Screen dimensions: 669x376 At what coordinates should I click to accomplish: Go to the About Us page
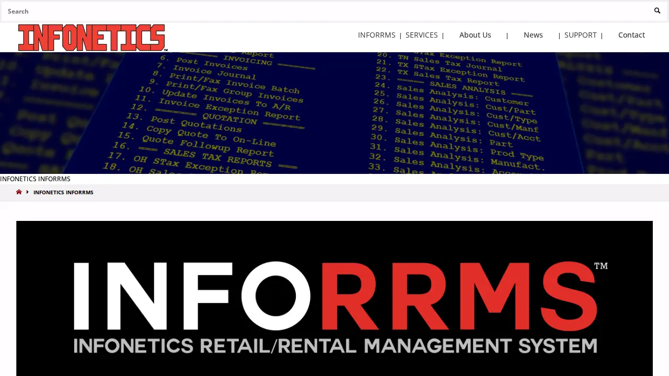pos(475,35)
